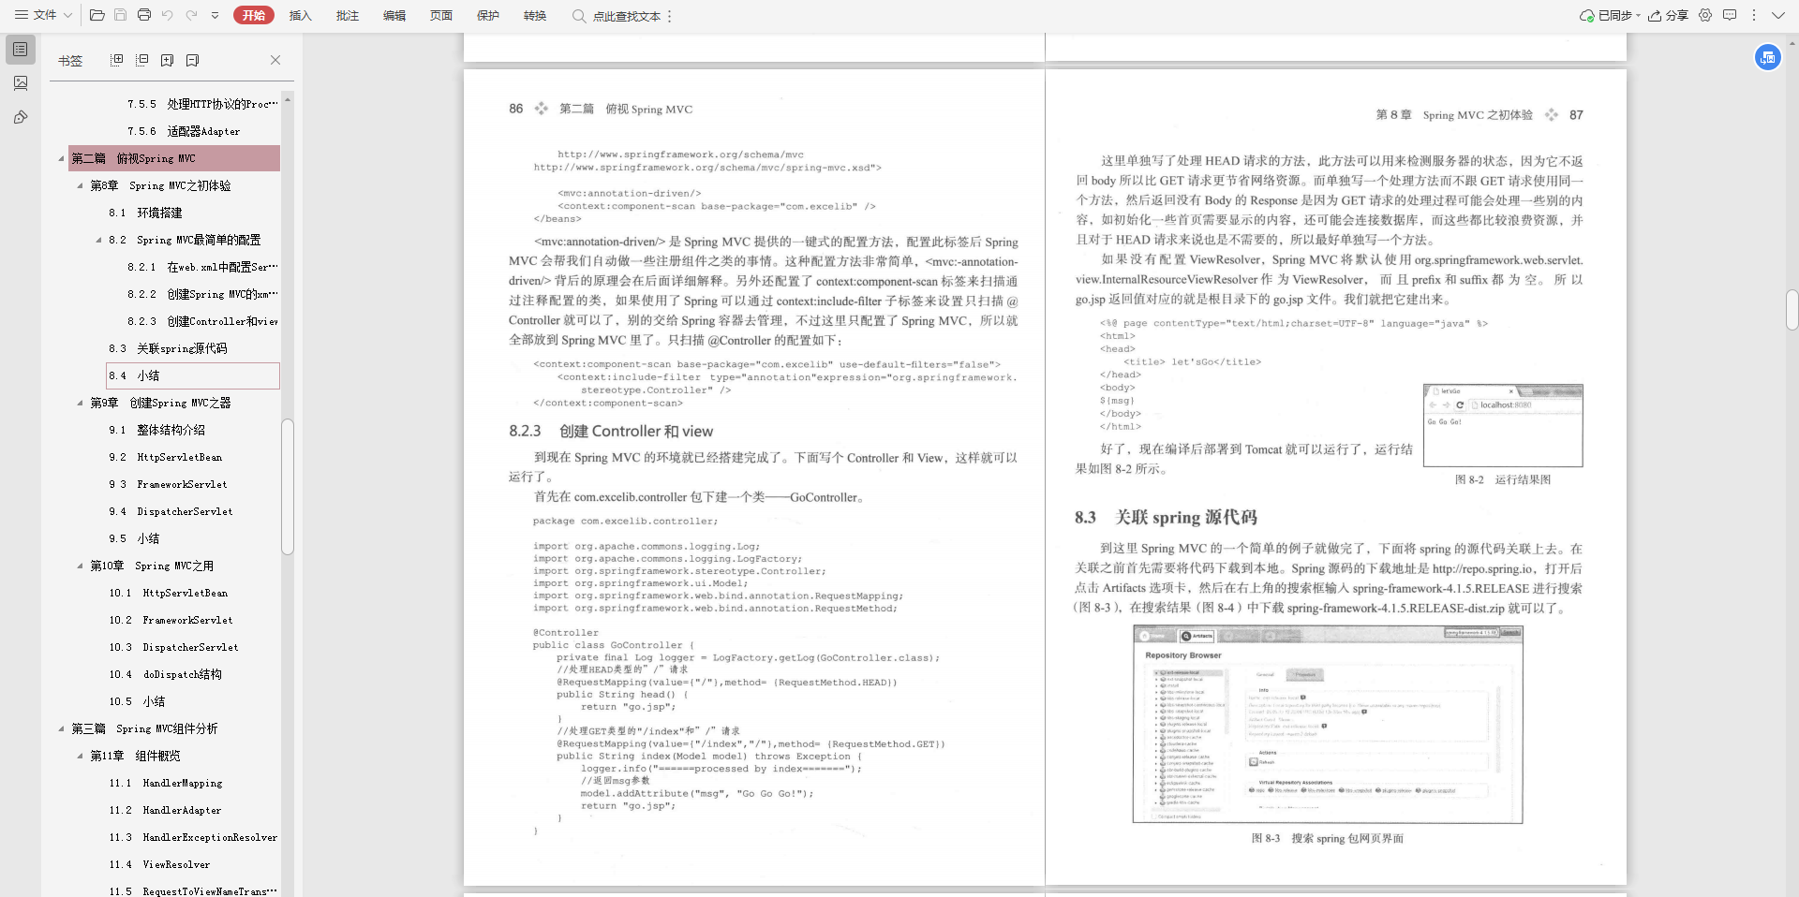Jump to bookmark 11.1 HandlerMapping

(x=165, y=783)
